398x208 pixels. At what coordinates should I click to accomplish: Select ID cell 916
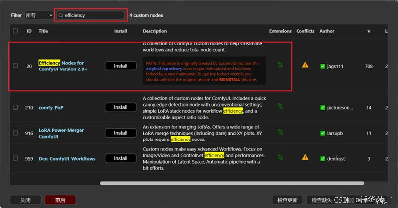click(x=29, y=133)
